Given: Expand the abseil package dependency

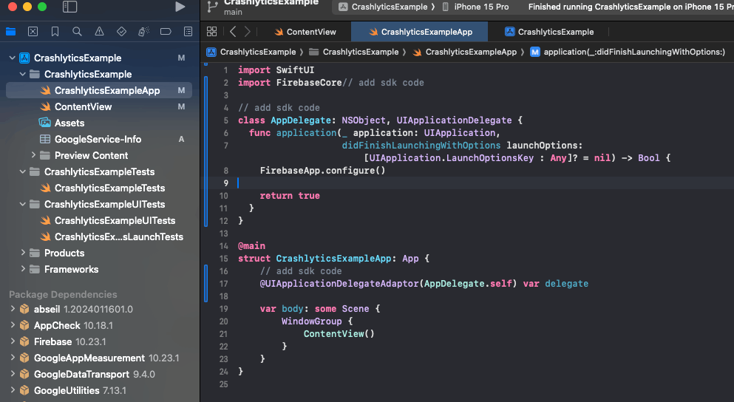Looking at the screenshot, I should (x=13, y=309).
